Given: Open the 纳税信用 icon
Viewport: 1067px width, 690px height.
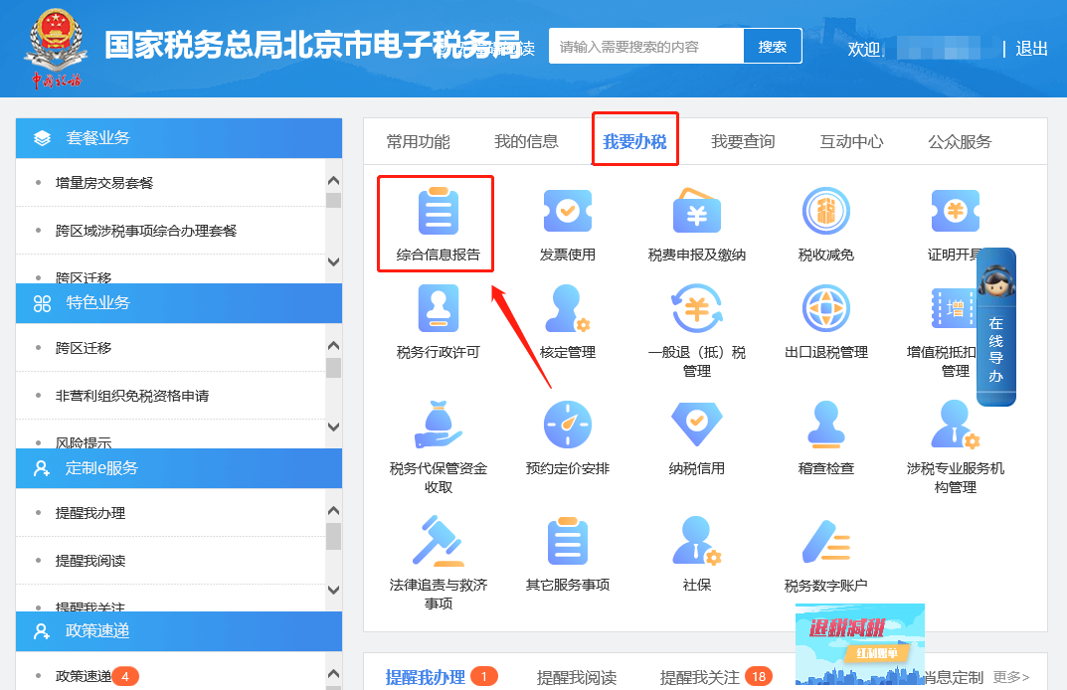Looking at the screenshot, I should point(697,425).
